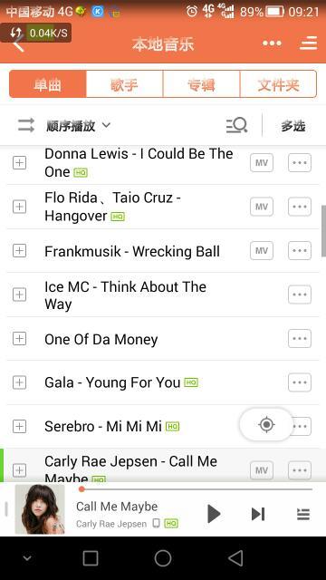Tap the back arrow in header
The image size is (326, 580).
point(18,43)
